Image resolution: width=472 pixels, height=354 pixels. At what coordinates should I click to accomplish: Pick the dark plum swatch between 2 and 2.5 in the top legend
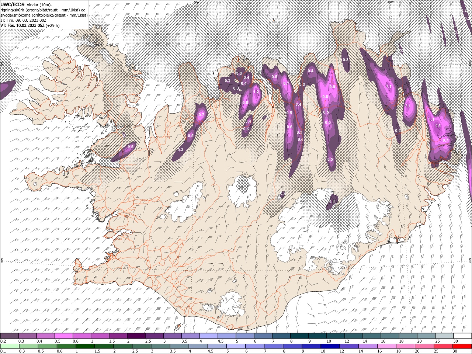(136, 336)
